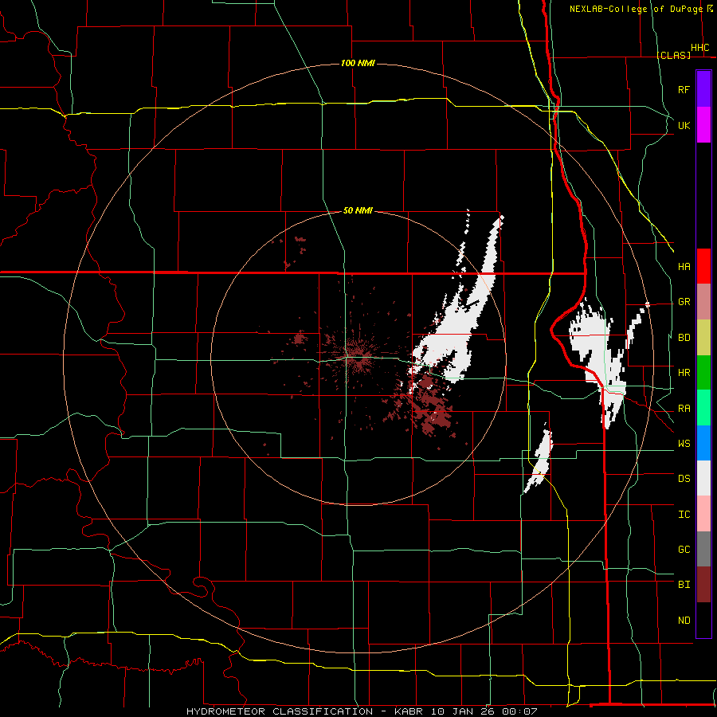Click the DS legend label
The width and height of the screenshot is (717, 717).
click(x=684, y=479)
